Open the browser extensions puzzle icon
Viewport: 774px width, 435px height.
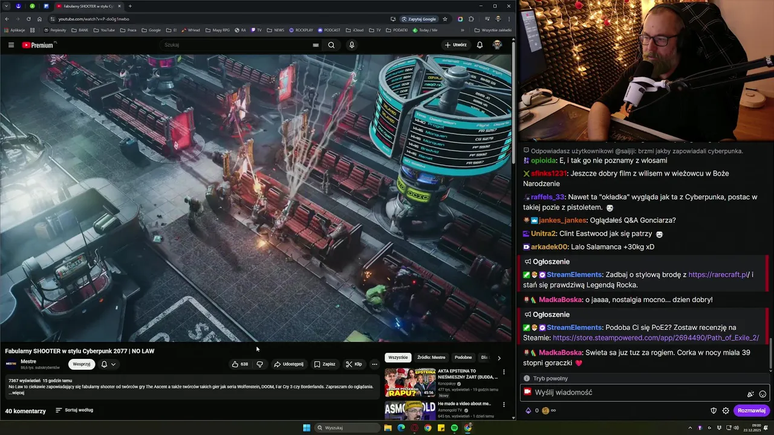click(471, 19)
